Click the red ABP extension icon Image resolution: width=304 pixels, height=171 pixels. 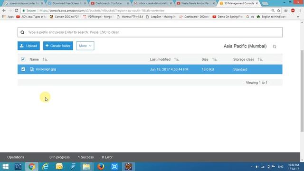click(x=293, y=10)
